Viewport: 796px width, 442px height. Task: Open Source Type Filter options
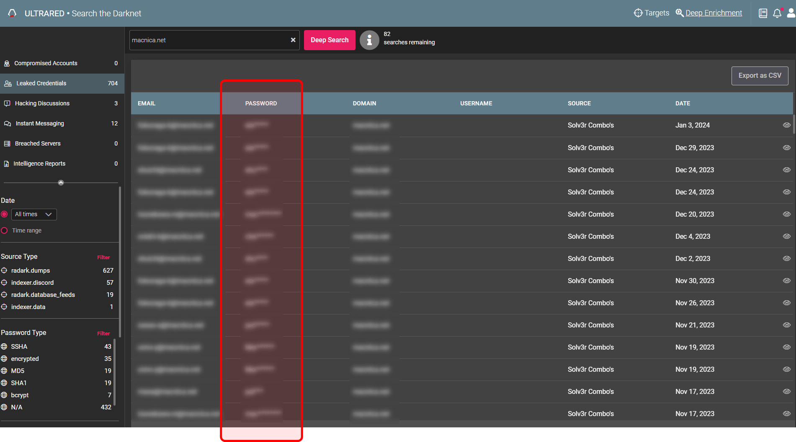pos(103,257)
